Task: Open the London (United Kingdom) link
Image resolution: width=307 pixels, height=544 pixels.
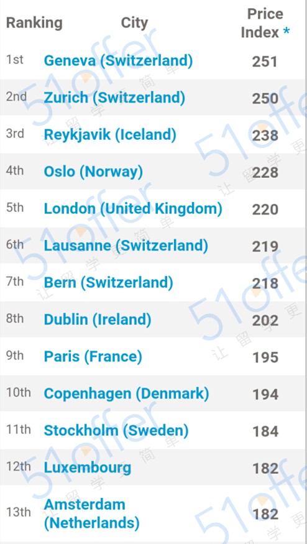Action: (x=133, y=208)
